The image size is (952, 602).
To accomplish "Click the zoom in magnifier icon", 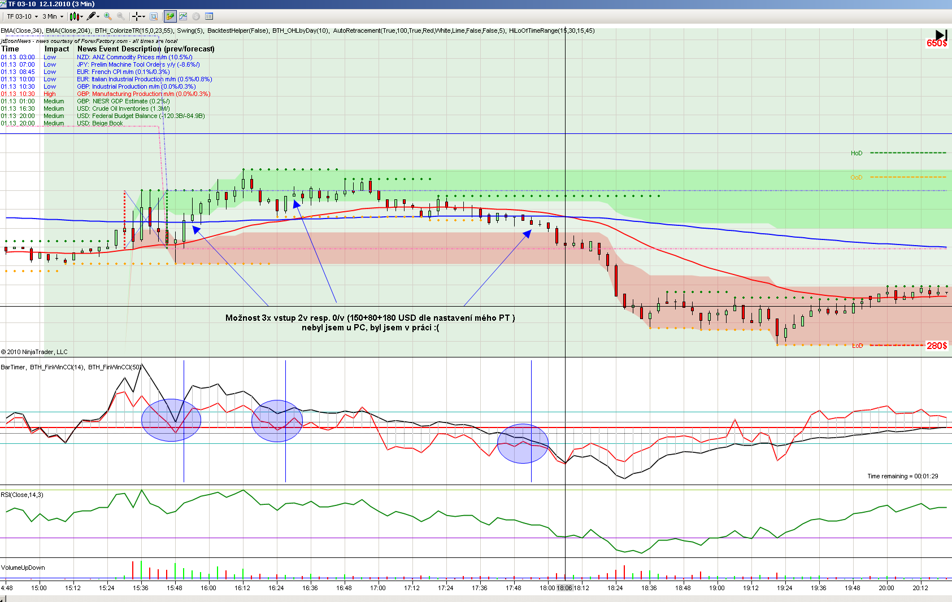I will 108,16.
